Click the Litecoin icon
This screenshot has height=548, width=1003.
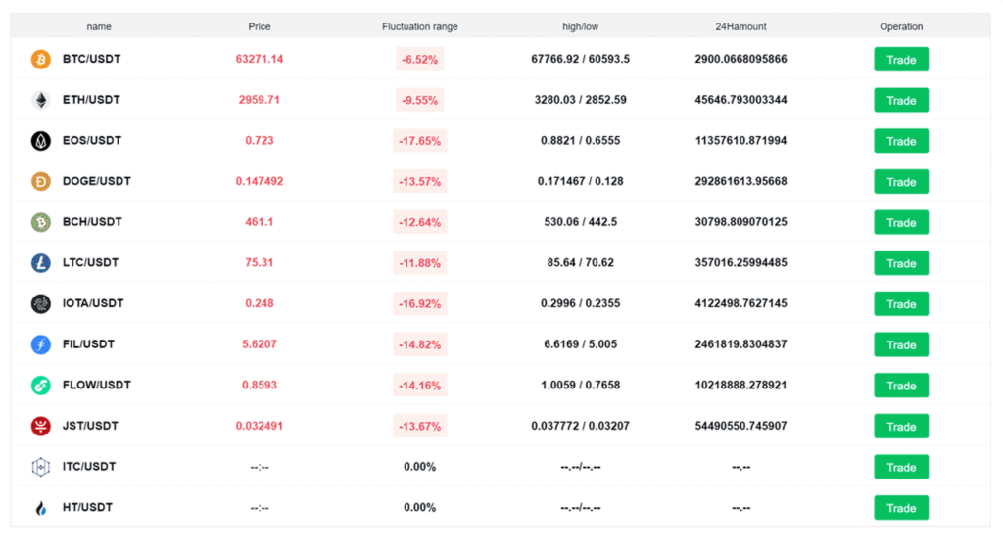click(40, 263)
